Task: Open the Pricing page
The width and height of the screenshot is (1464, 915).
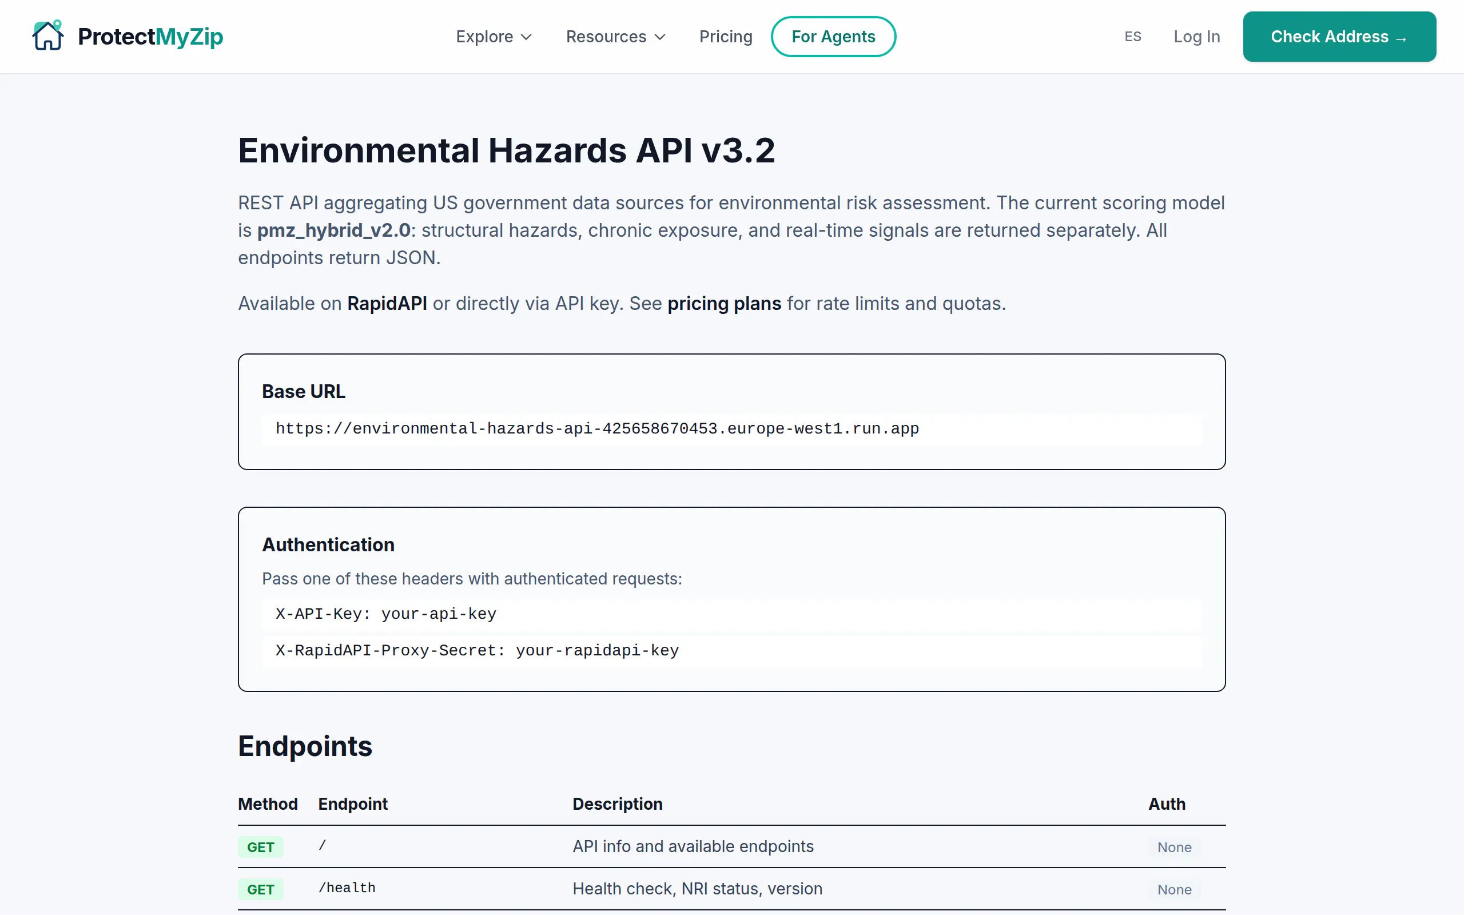Action: 725,36
